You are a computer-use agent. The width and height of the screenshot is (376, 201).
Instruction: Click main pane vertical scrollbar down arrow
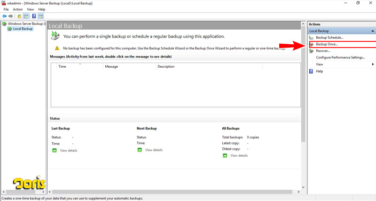303,187
